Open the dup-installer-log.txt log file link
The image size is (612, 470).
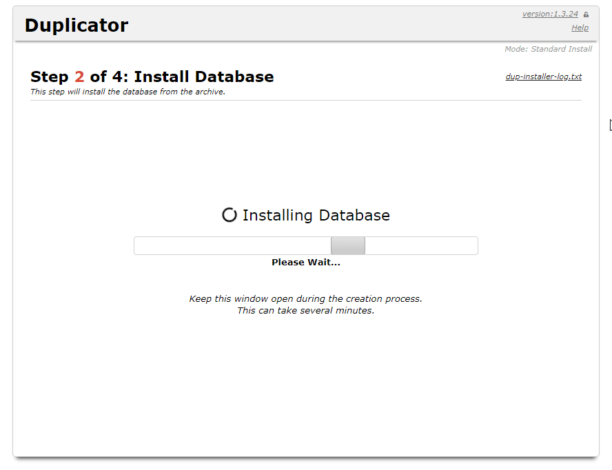pos(543,76)
